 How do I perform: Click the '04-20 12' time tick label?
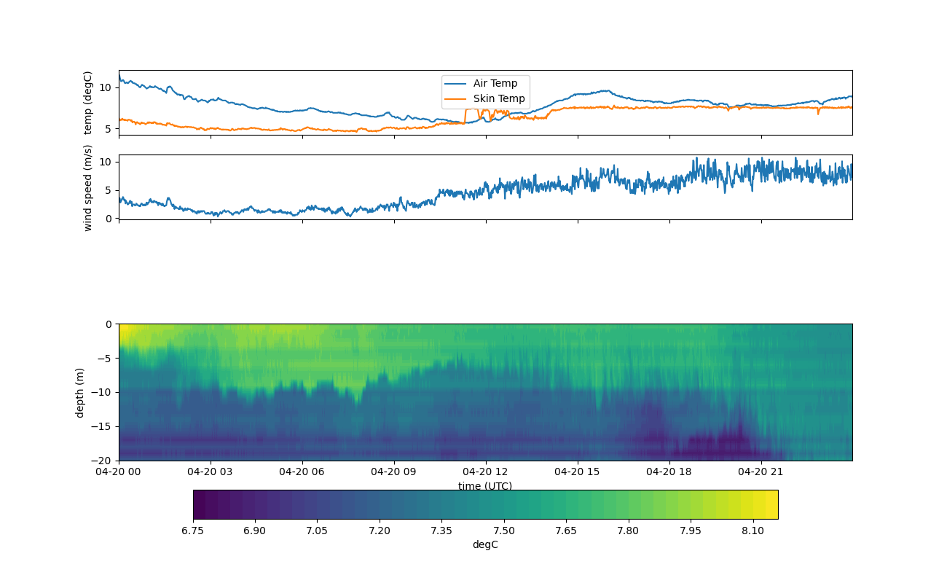pyautogui.click(x=487, y=472)
